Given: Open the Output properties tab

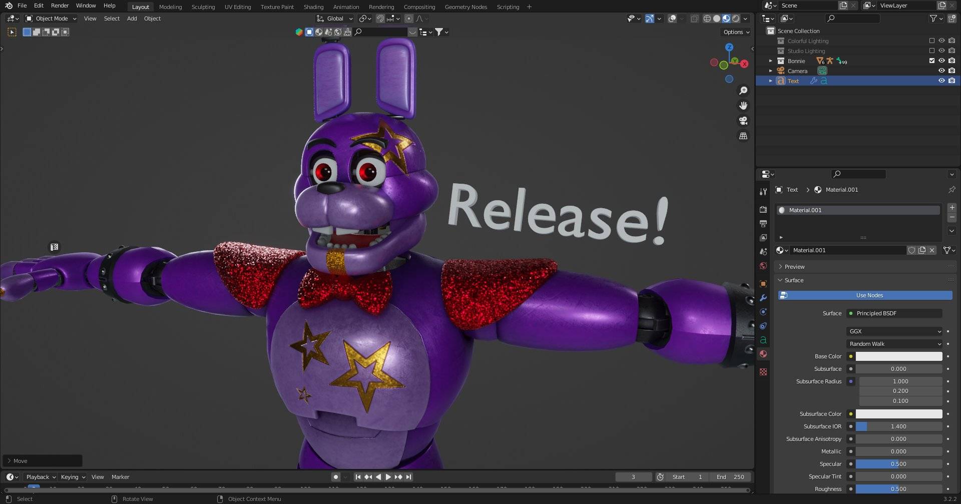Looking at the screenshot, I should (x=763, y=224).
